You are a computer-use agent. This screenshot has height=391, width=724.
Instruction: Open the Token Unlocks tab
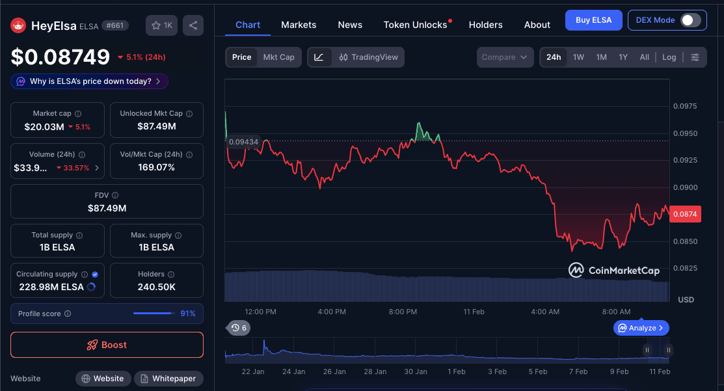pyautogui.click(x=415, y=25)
